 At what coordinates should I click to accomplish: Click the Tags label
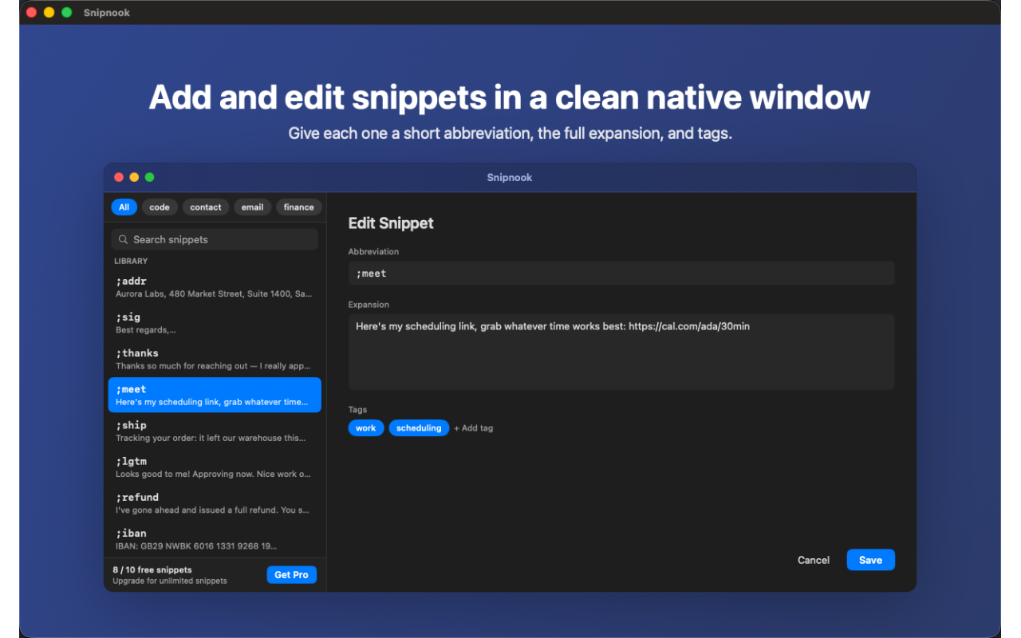[357, 410]
